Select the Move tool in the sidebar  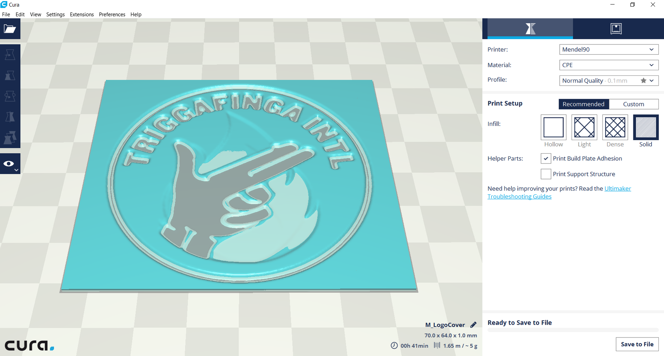[10, 55]
